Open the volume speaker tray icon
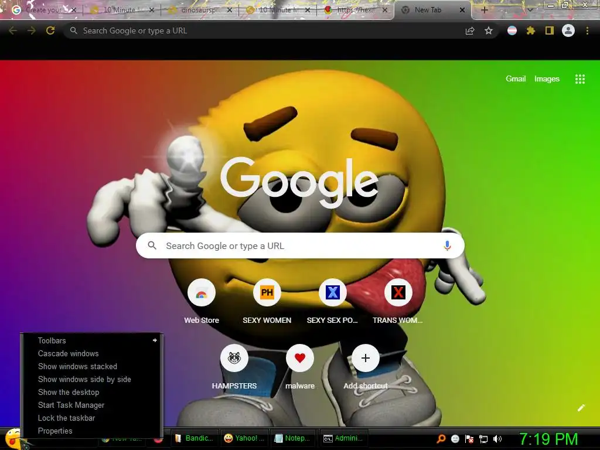Viewport: 600px width, 450px height. point(497,438)
